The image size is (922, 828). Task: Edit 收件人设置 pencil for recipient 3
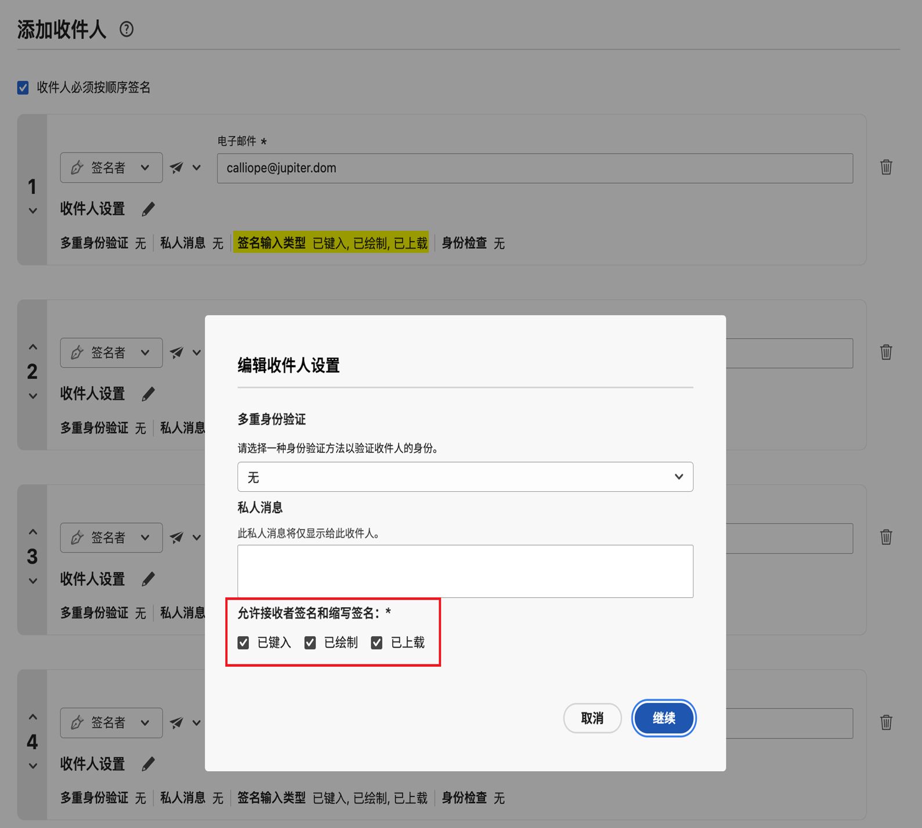point(149,579)
